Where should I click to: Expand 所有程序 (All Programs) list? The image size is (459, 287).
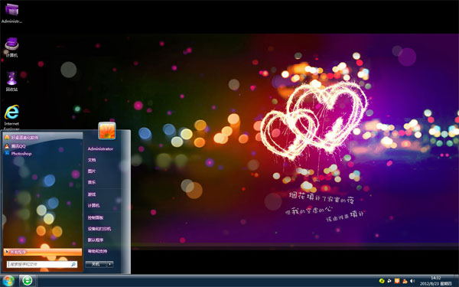click(43, 252)
